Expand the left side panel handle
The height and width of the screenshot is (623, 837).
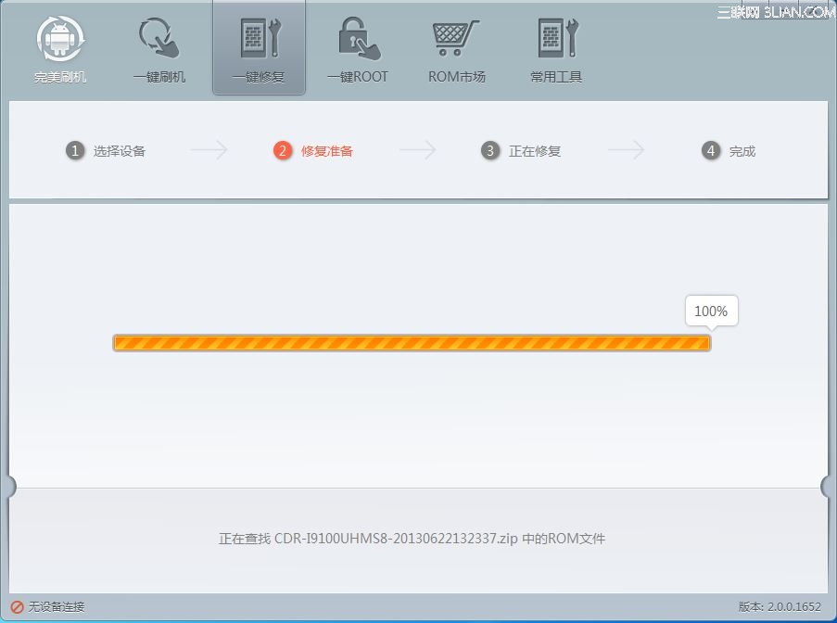pyautogui.click(x=11, y=487)
